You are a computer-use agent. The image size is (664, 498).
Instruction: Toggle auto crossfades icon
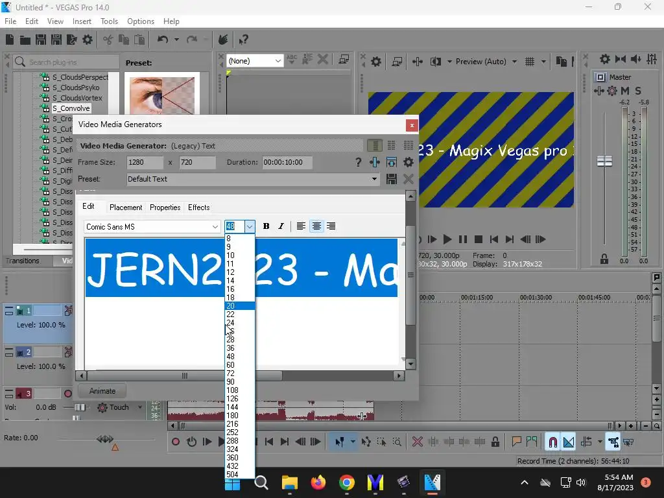coord(569,442)
